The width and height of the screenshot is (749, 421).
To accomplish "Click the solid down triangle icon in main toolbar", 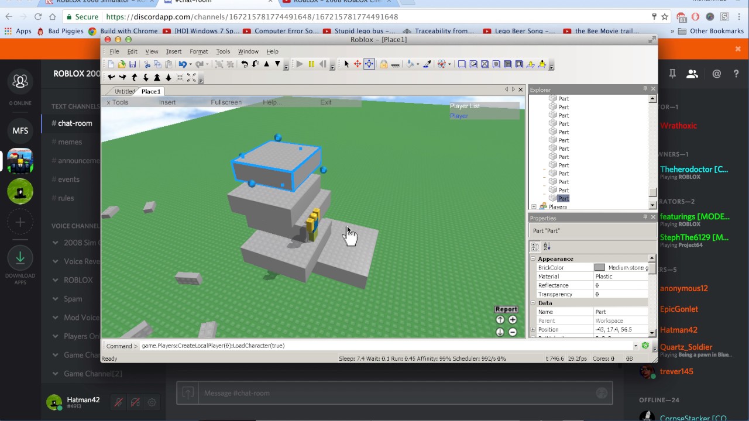I will pyautogui.click(x=277, y=64).
